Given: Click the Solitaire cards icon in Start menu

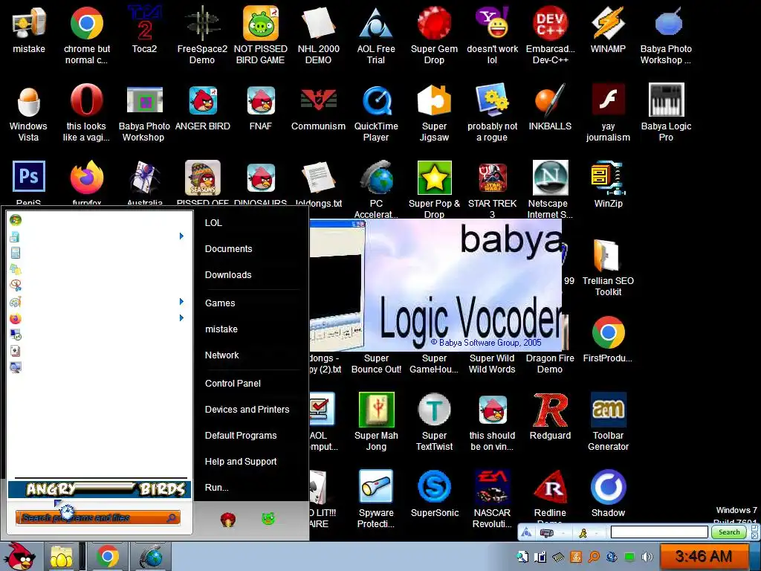Looking at the screenshot, I should click(16, 351).
